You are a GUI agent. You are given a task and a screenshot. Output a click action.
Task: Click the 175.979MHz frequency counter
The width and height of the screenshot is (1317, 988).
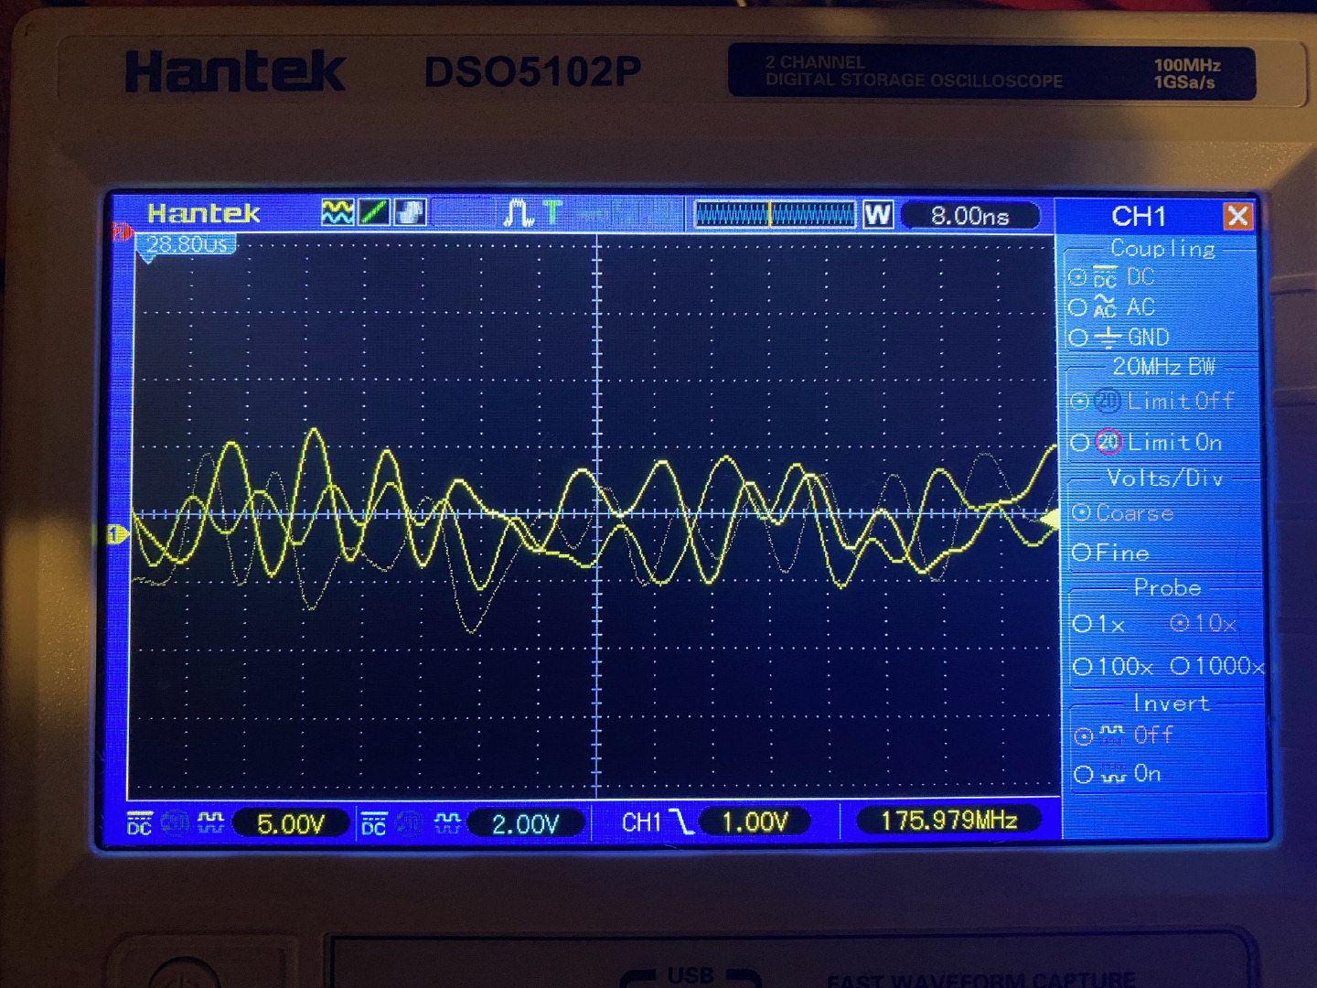(x=948, y=820)
